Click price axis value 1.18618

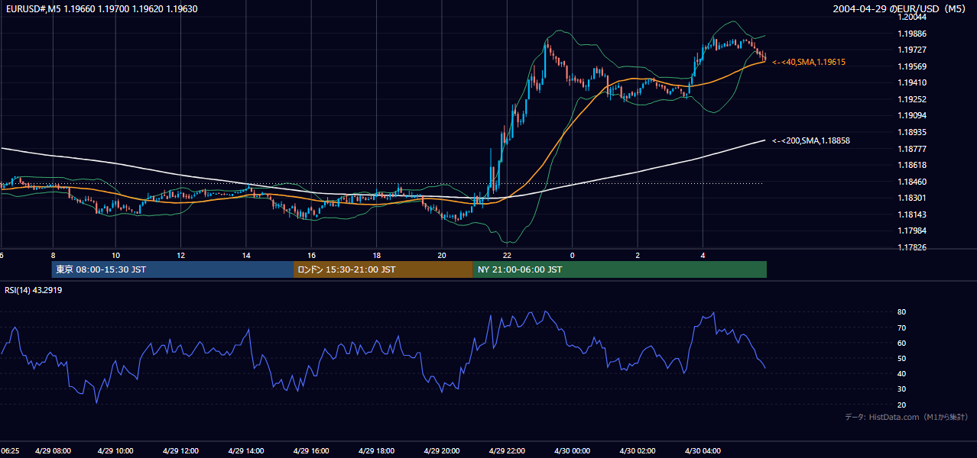tap(912, 165)
